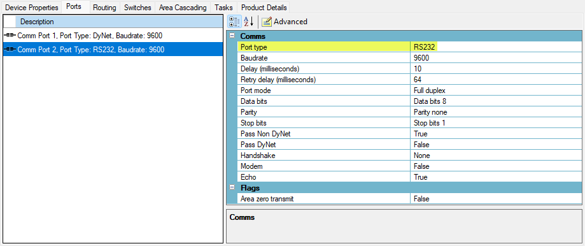Switch to the Routing tab
The image size is (585, 246).
105,8
